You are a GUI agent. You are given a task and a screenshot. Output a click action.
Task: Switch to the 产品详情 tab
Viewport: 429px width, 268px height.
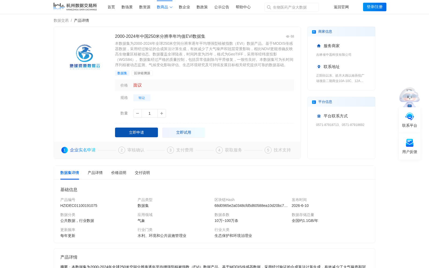coord(95,173)
